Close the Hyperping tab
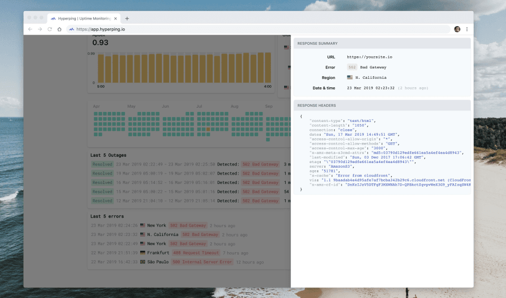 point(115,19)
